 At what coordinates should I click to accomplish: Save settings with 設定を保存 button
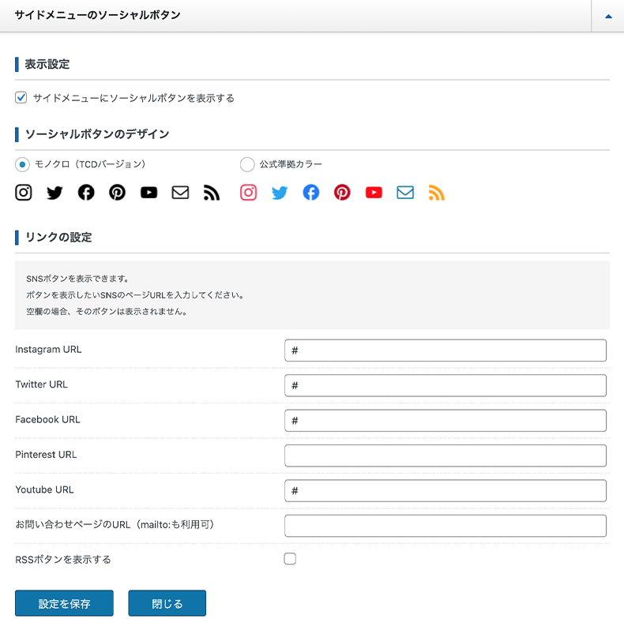(x=64, y=603)
